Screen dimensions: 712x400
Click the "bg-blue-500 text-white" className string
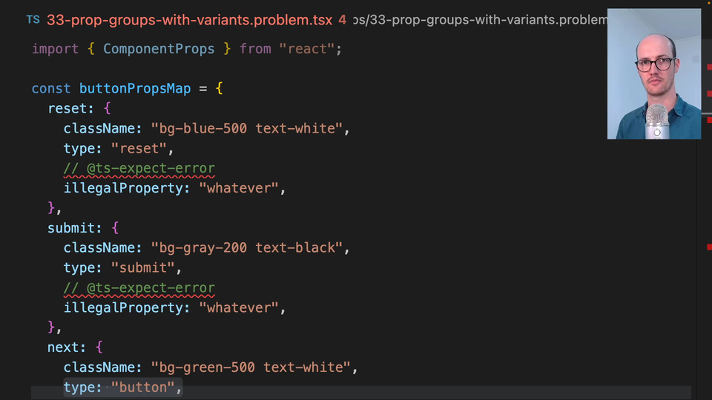pyautogui.click(x=246, y=128)
